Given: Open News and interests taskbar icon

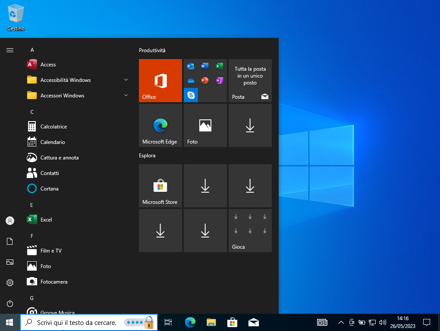Looking at the screenshot, I should (x=322, y=322).
